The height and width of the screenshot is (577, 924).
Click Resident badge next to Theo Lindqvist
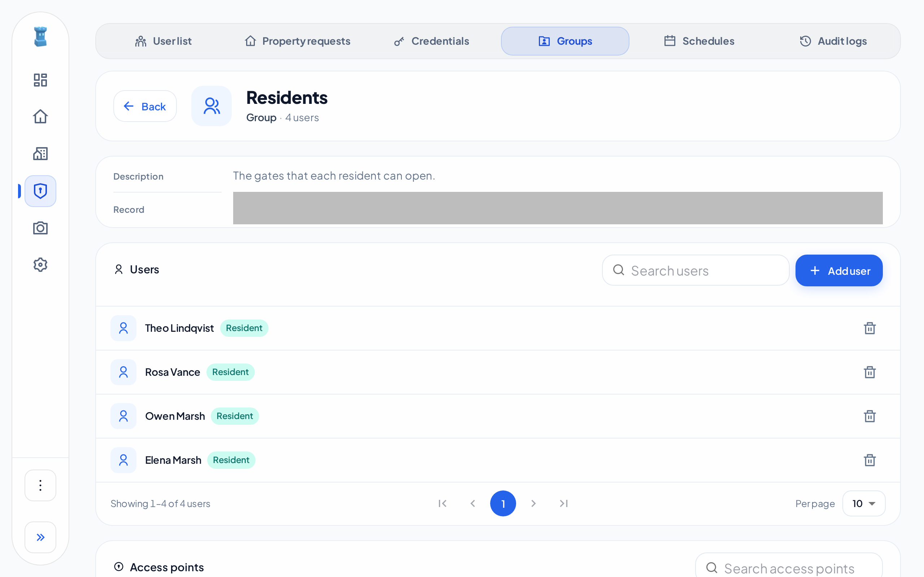coord(244,328)
